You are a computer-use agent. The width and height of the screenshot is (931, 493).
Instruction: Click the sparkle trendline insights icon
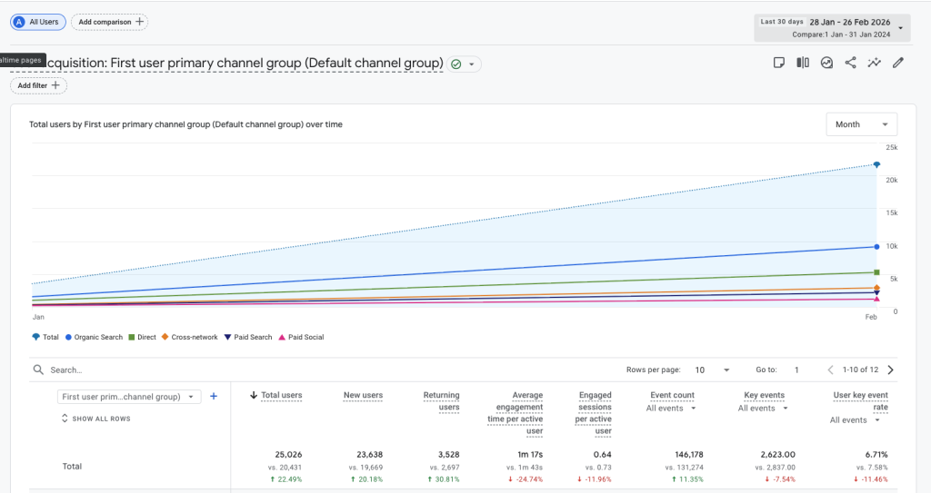[x=875, y=63]
